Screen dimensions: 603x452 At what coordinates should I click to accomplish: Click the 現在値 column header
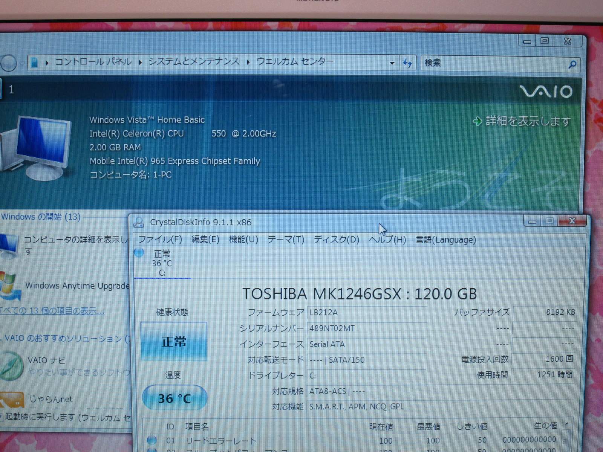coord(381,426)
